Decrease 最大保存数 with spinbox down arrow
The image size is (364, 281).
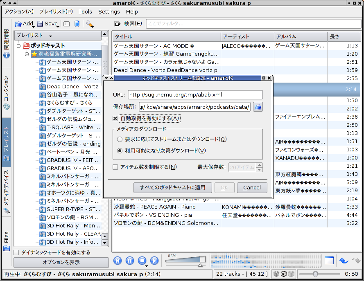pos(260,170)
